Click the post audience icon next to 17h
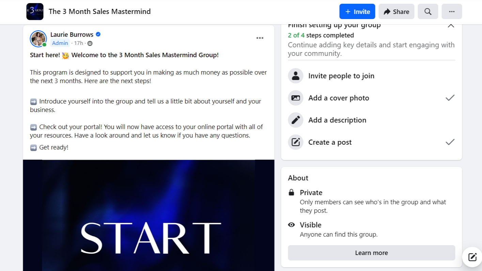 pos(90,43)
